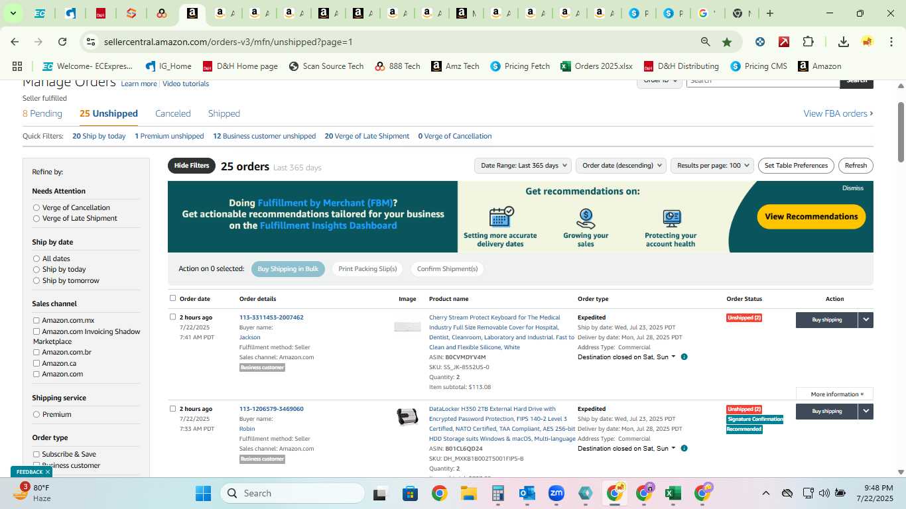Image resolution: width=906 pixels, height=509 pixels.
Task: Open Excel from the taskbar
Action: [x=673, y=493]
